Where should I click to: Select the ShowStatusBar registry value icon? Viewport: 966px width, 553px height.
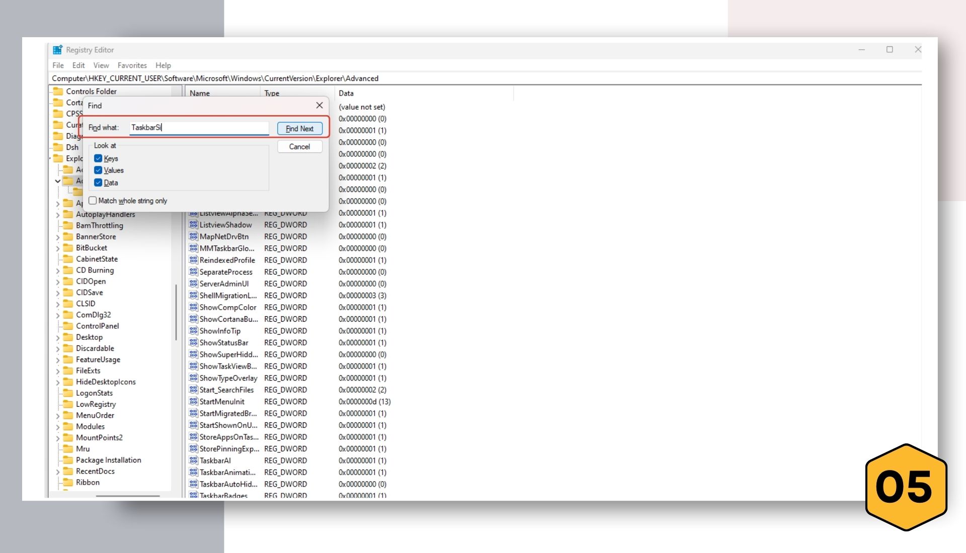pyautogui.click(x=193, y=342)
